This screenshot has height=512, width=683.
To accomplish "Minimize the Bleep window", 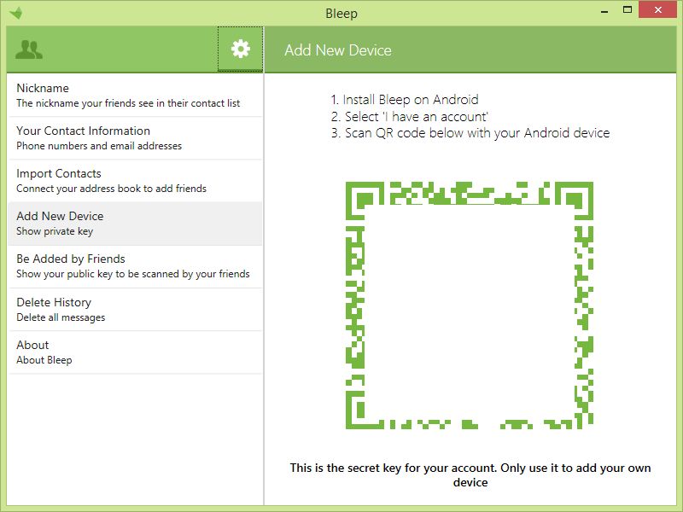I will click(604, 11).
